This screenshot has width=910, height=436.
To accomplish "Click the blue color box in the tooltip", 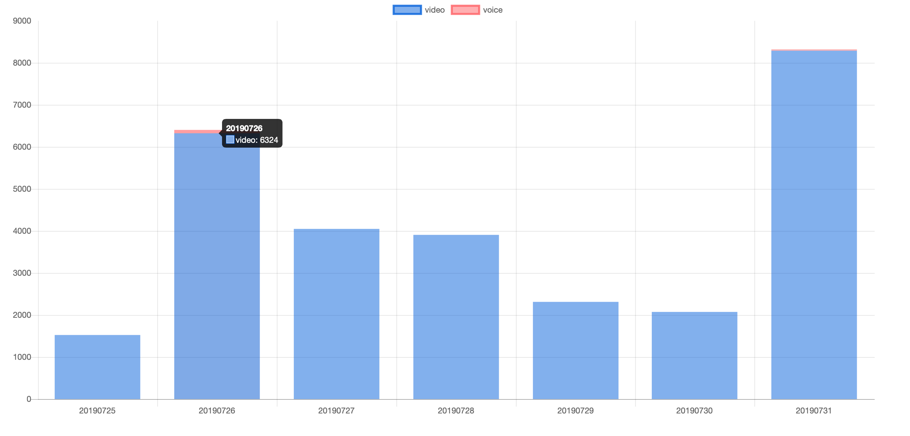I will [x=230, y=139].
